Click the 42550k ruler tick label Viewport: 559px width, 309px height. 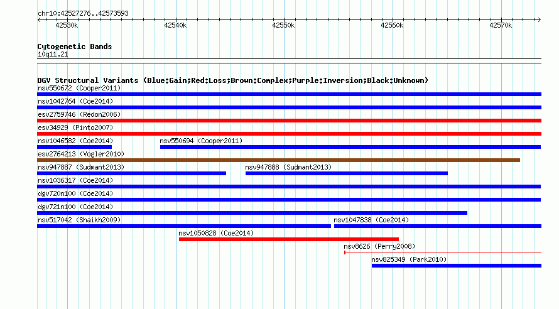283,25
